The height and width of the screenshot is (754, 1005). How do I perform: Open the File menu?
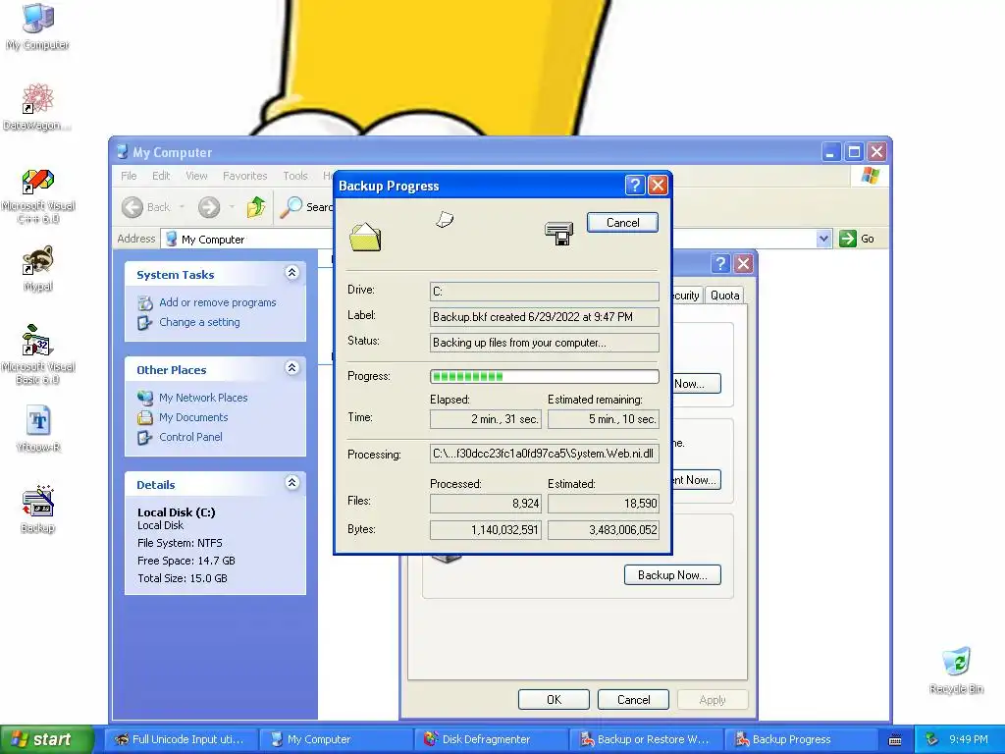coord(129,176)
